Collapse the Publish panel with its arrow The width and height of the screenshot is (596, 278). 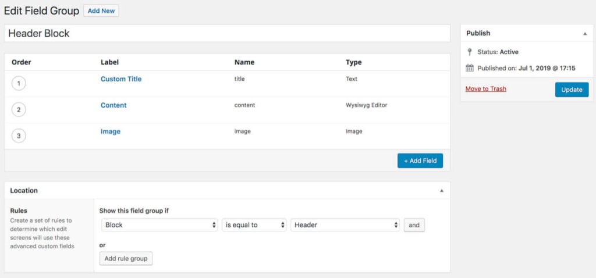point(584,34)
